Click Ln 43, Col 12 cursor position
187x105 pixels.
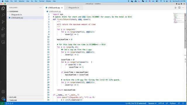(136, 103)
